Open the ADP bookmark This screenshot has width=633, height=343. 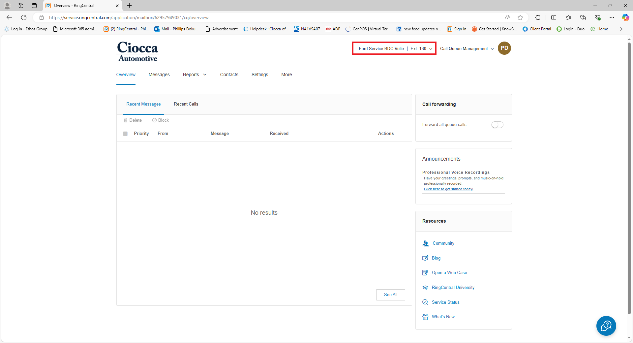point(333,29)
